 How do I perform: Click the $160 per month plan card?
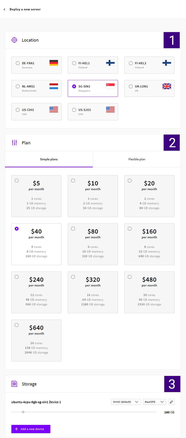pos(149,244)
